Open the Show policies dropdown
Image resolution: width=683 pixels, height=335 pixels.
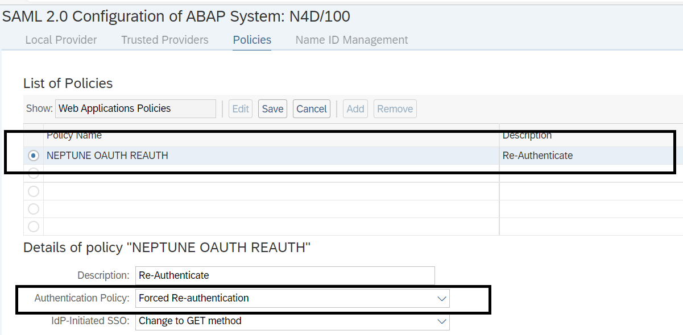[x=135, y=108]
